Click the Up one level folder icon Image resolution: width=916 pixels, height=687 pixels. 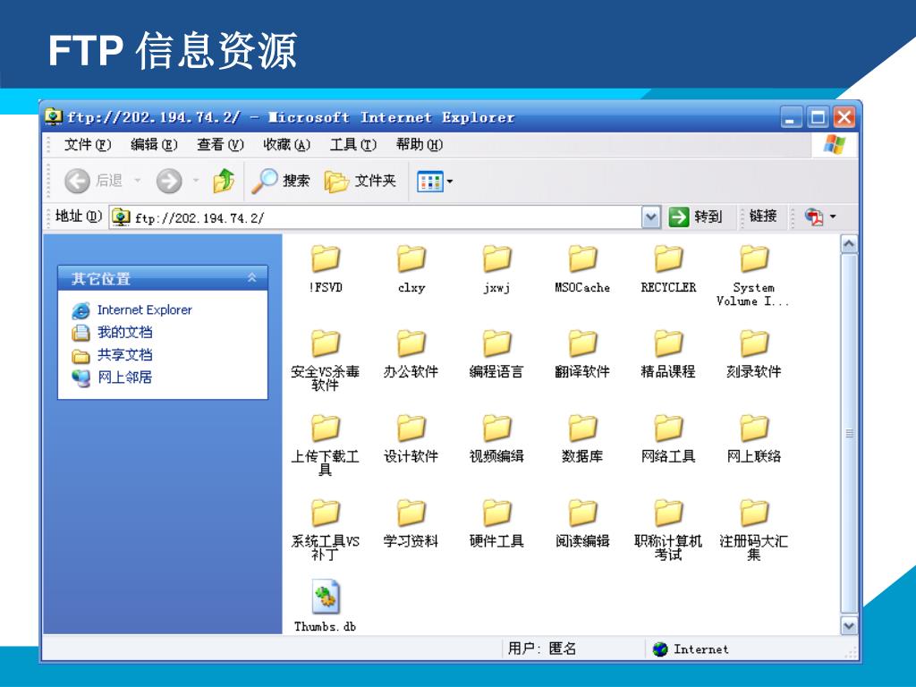coord(224,181)
